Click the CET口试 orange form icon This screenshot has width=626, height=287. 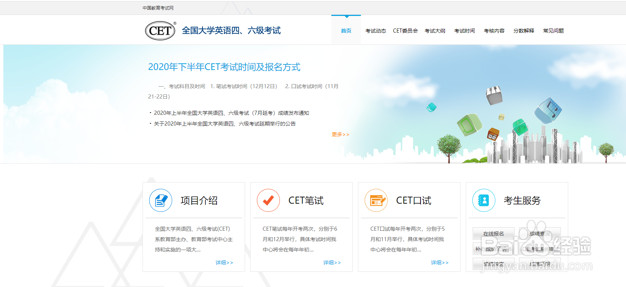point(376,200)
